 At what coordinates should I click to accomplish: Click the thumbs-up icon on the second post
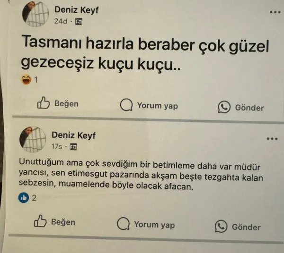40,221
